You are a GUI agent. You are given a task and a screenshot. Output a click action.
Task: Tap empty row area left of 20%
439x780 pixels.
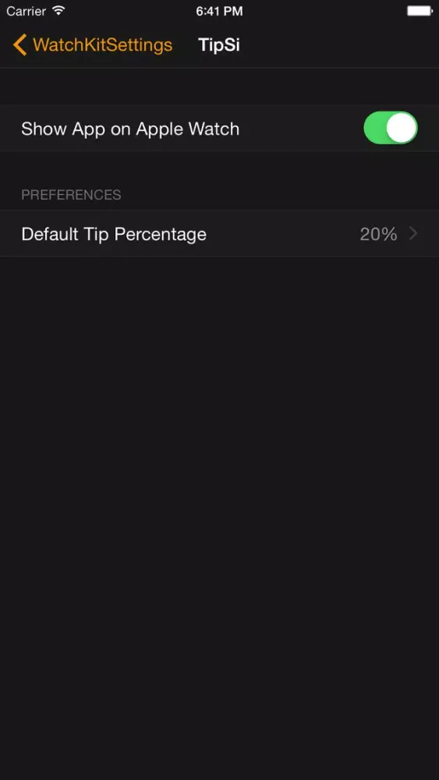click(x=282, y=233)
